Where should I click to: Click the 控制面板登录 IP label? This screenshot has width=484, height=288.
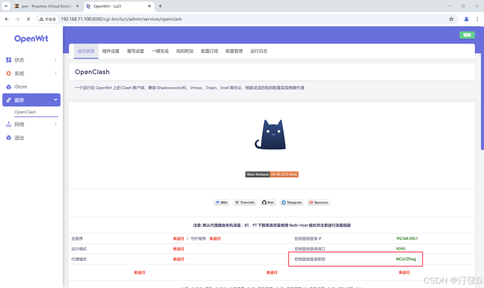coord(308,239)
